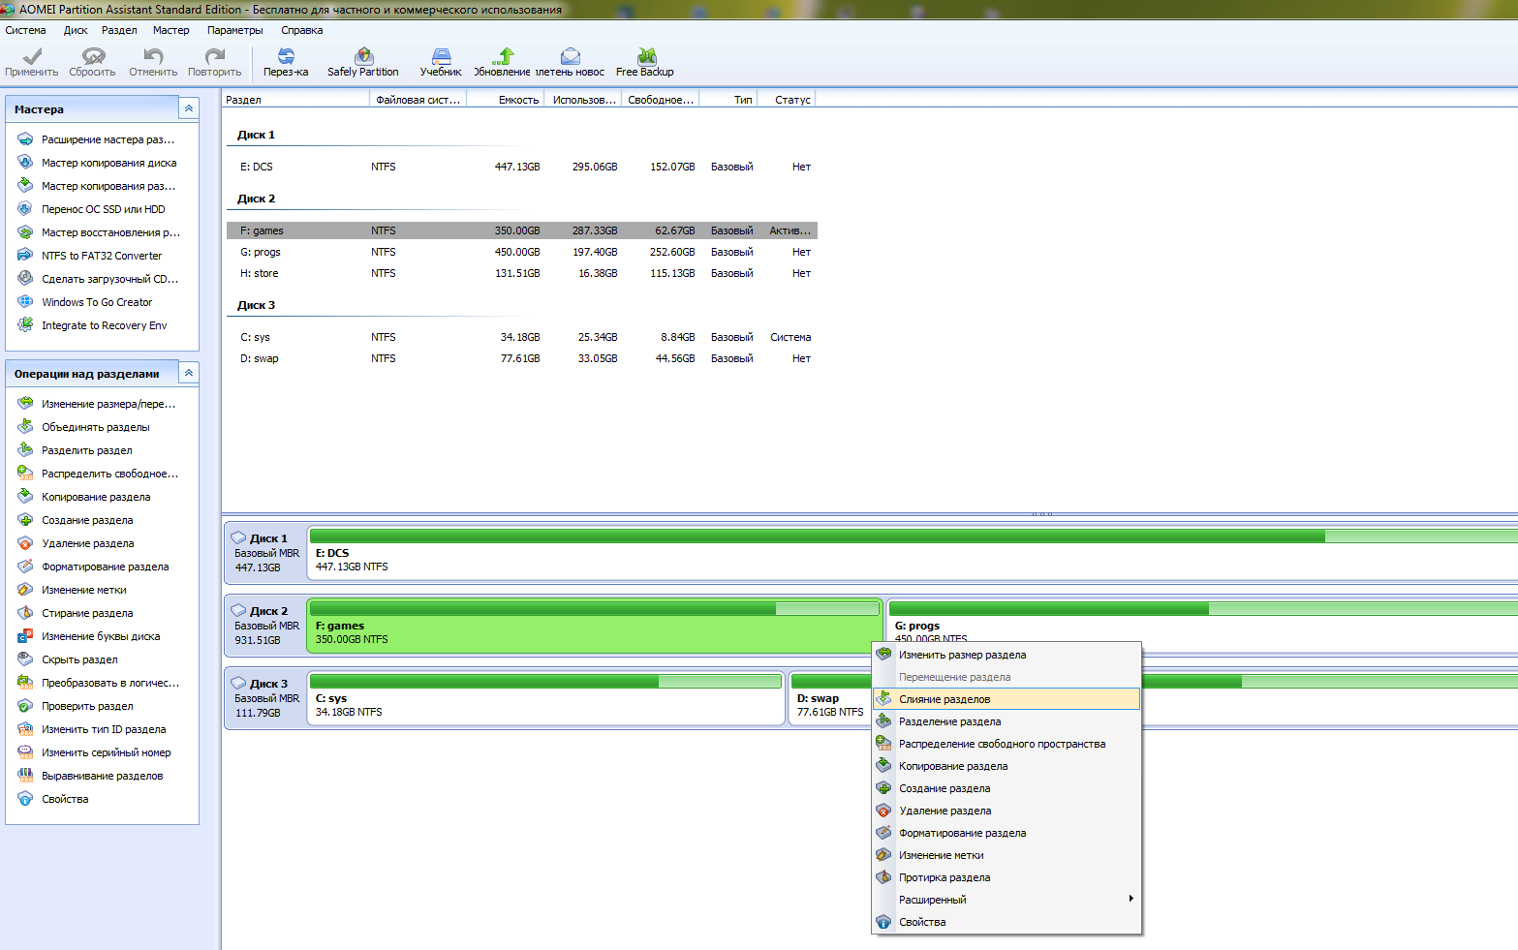This screenshot has height=950, width=1518.
Task: Sort by Статус column header
Action: pos(786,100)
